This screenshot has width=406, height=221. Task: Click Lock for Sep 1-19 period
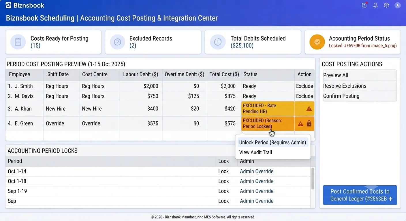point(223,191)
